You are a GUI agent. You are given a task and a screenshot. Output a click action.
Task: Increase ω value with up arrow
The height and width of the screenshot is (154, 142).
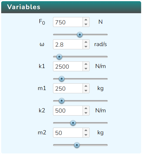point(86,42)
